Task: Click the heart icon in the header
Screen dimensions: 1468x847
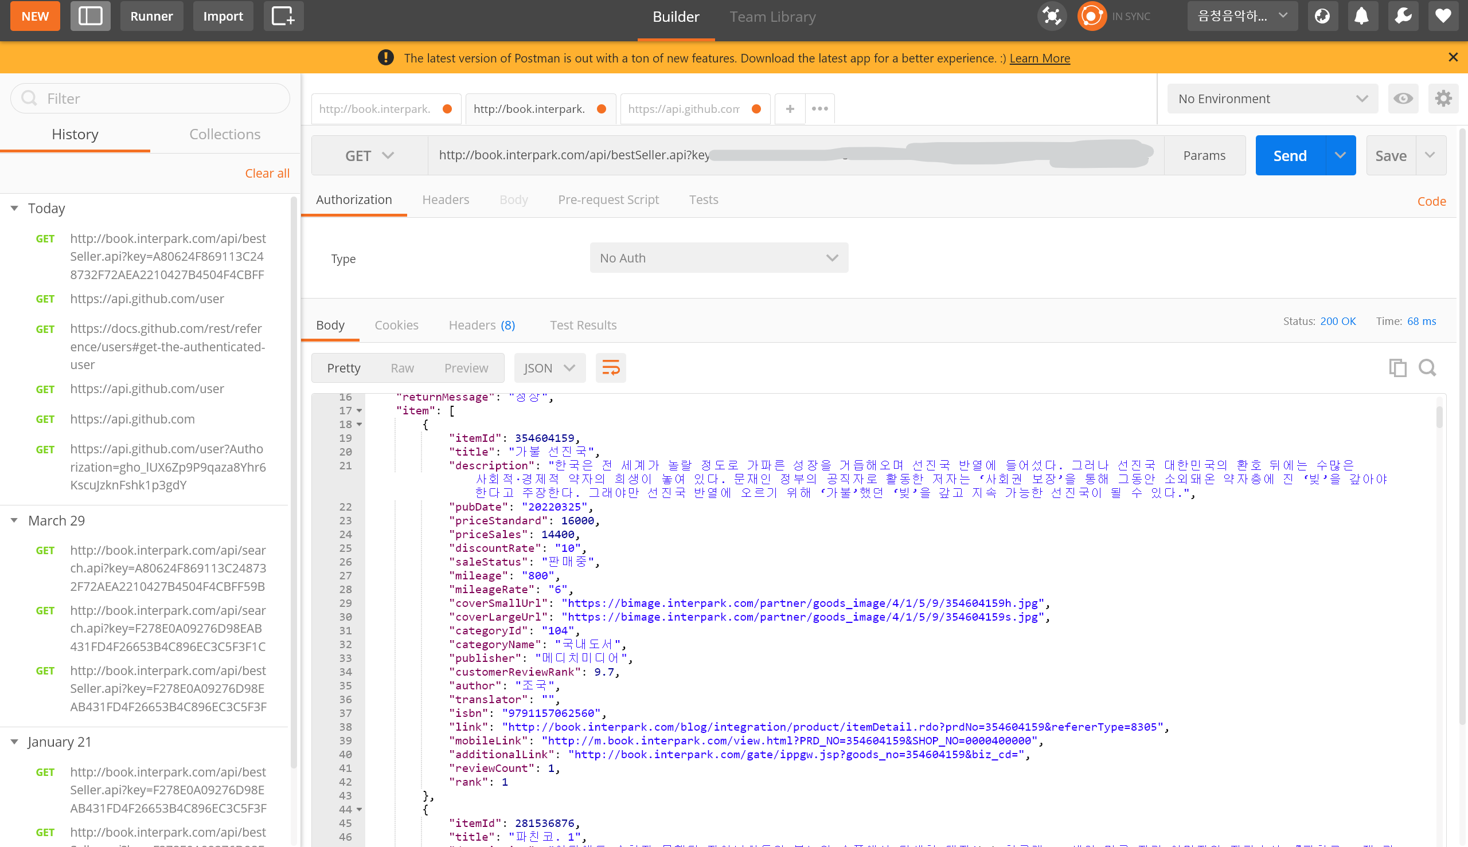Action: pos(1443,15)
